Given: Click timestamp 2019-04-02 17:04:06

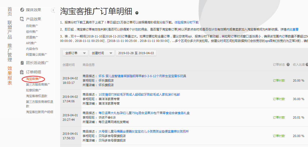Looking at the screenshot, I should 70,99.
